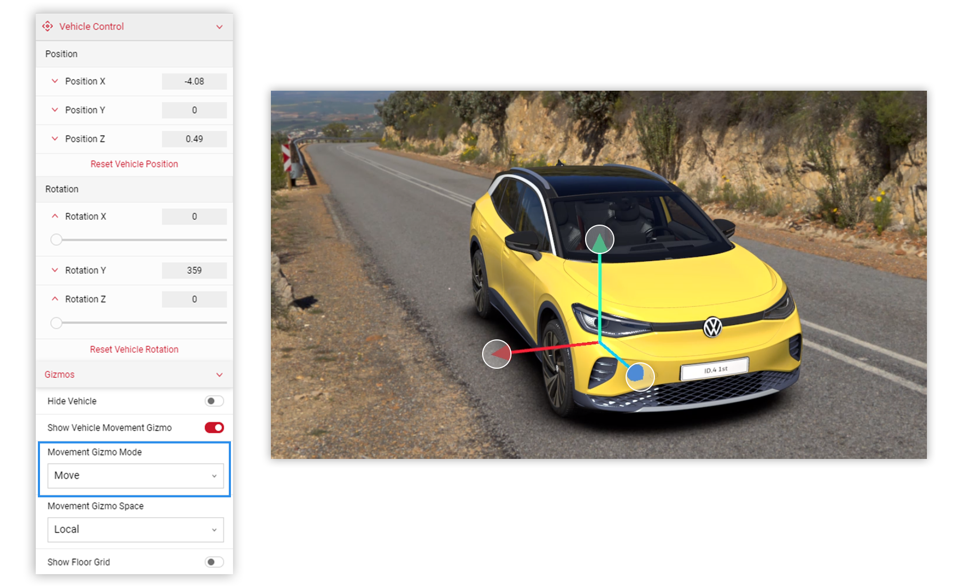960x587 pixels.
Task: Expand the Position X row chevron
Action: coord(54,81)
